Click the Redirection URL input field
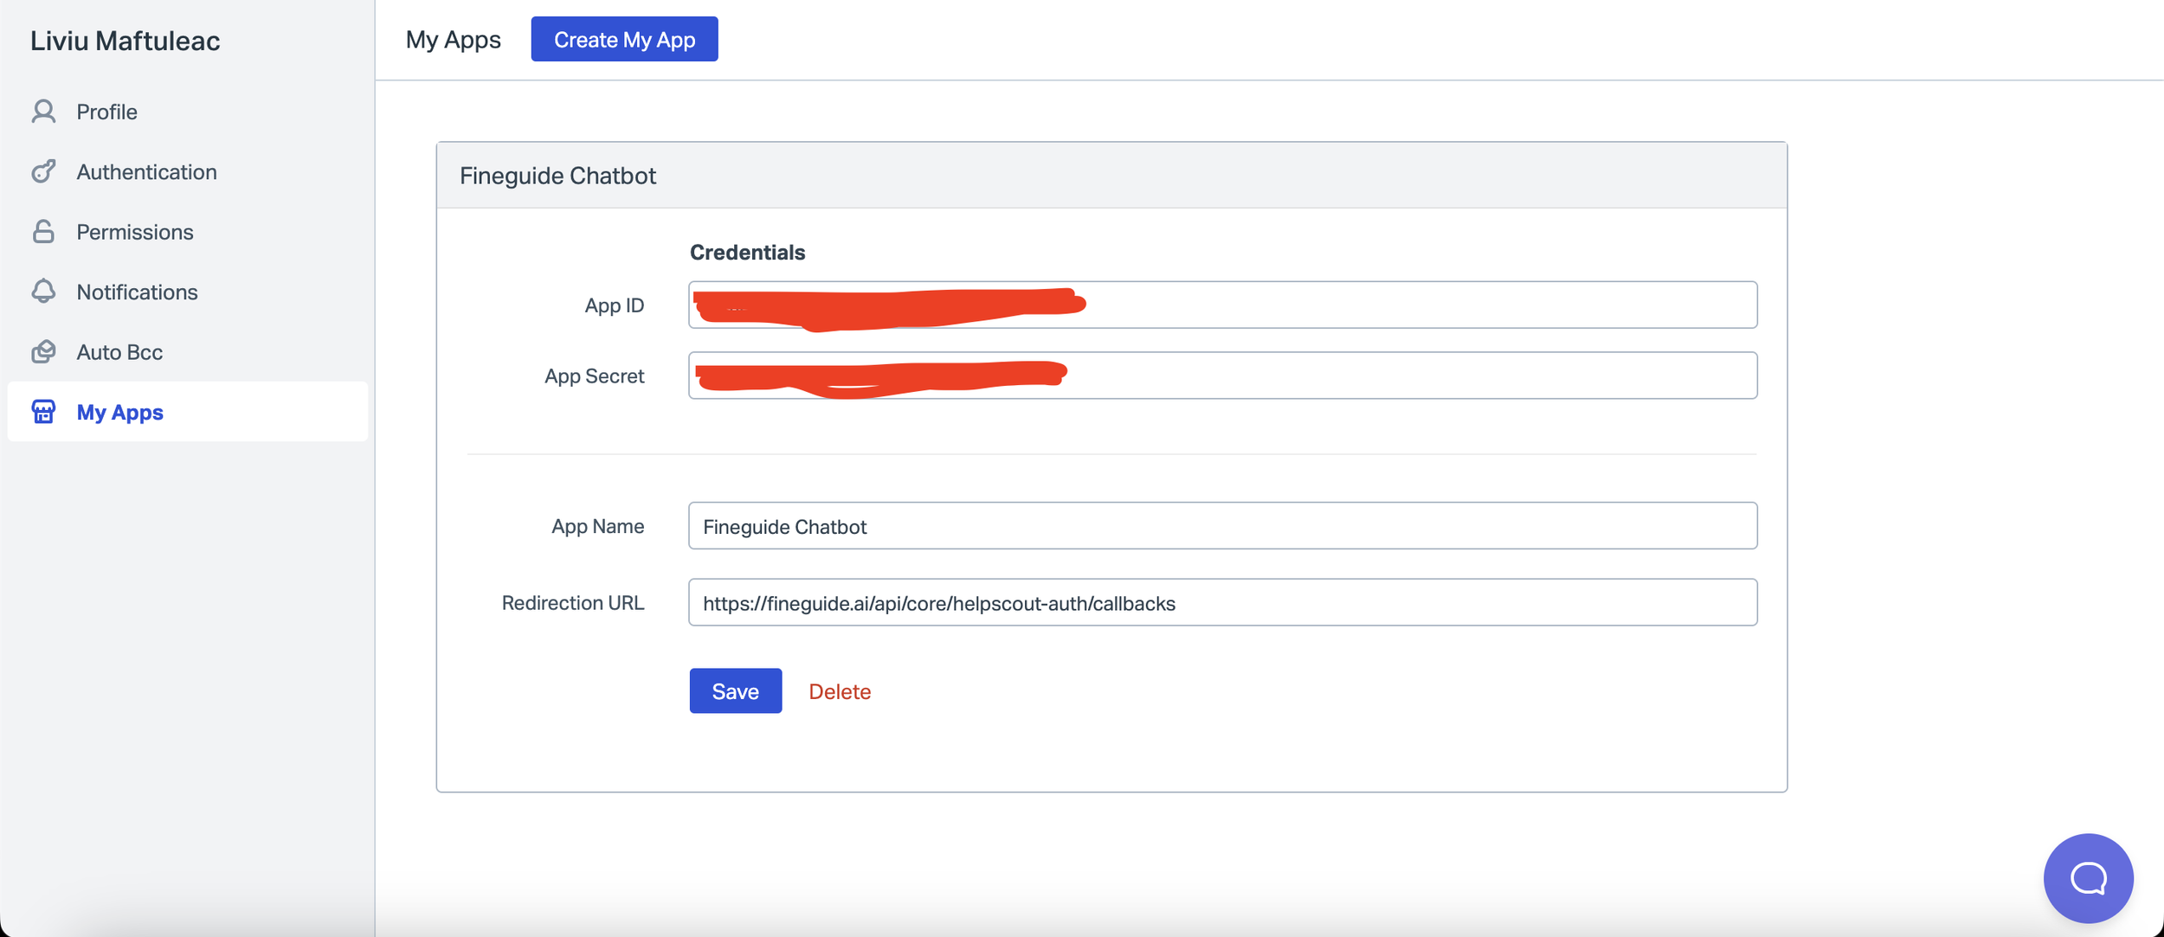2164x937 pixels. (1221, 602)
